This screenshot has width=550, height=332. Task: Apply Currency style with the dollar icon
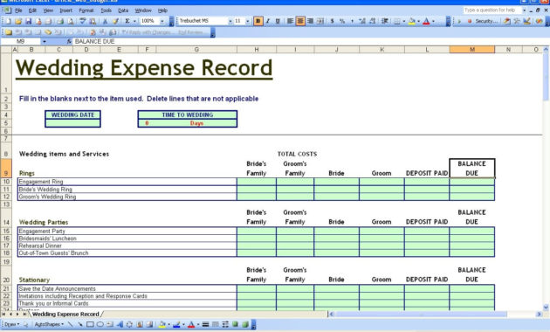pyautogui.click(x=332, y=22)
